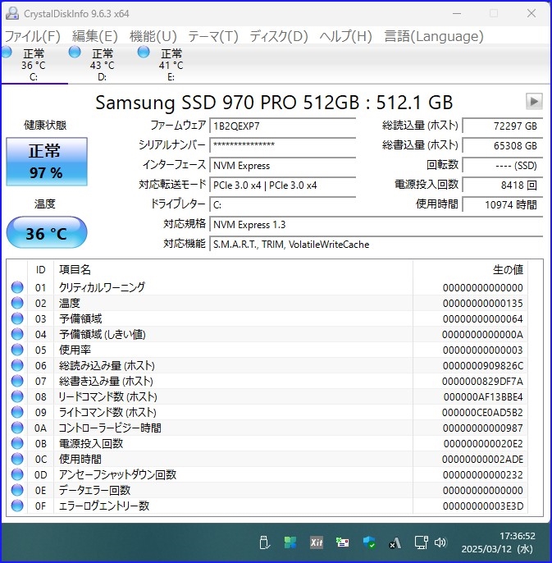The width and height of the screenshot is (552, 563).
Task: Click status icon for row 06 総読み込み量
Action: click(17, 365)
